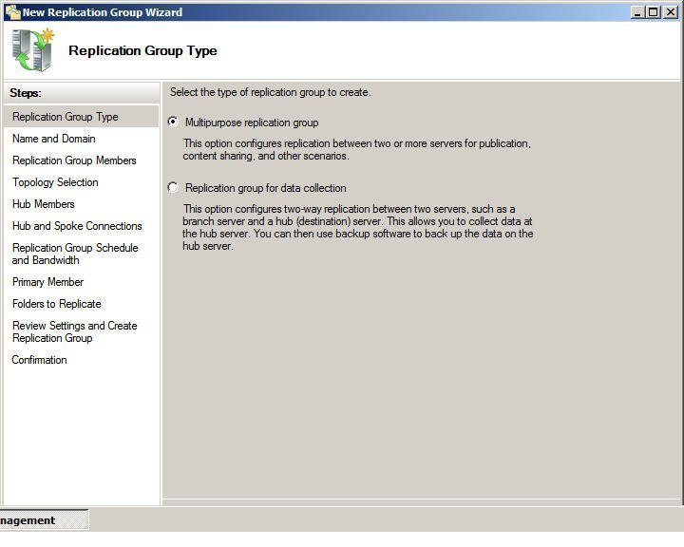Close the New Replication Group Wizard
This screenshot has width=684, height=547.
671,12
